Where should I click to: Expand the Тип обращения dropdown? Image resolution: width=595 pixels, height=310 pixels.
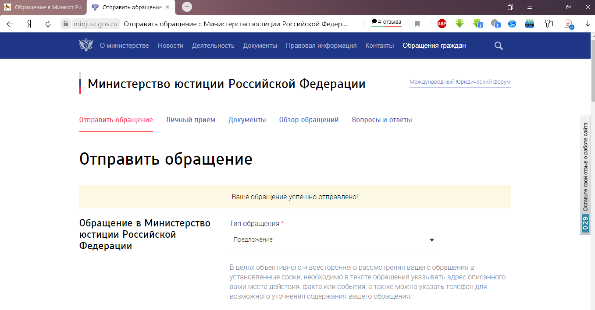[x=335, y=240]
